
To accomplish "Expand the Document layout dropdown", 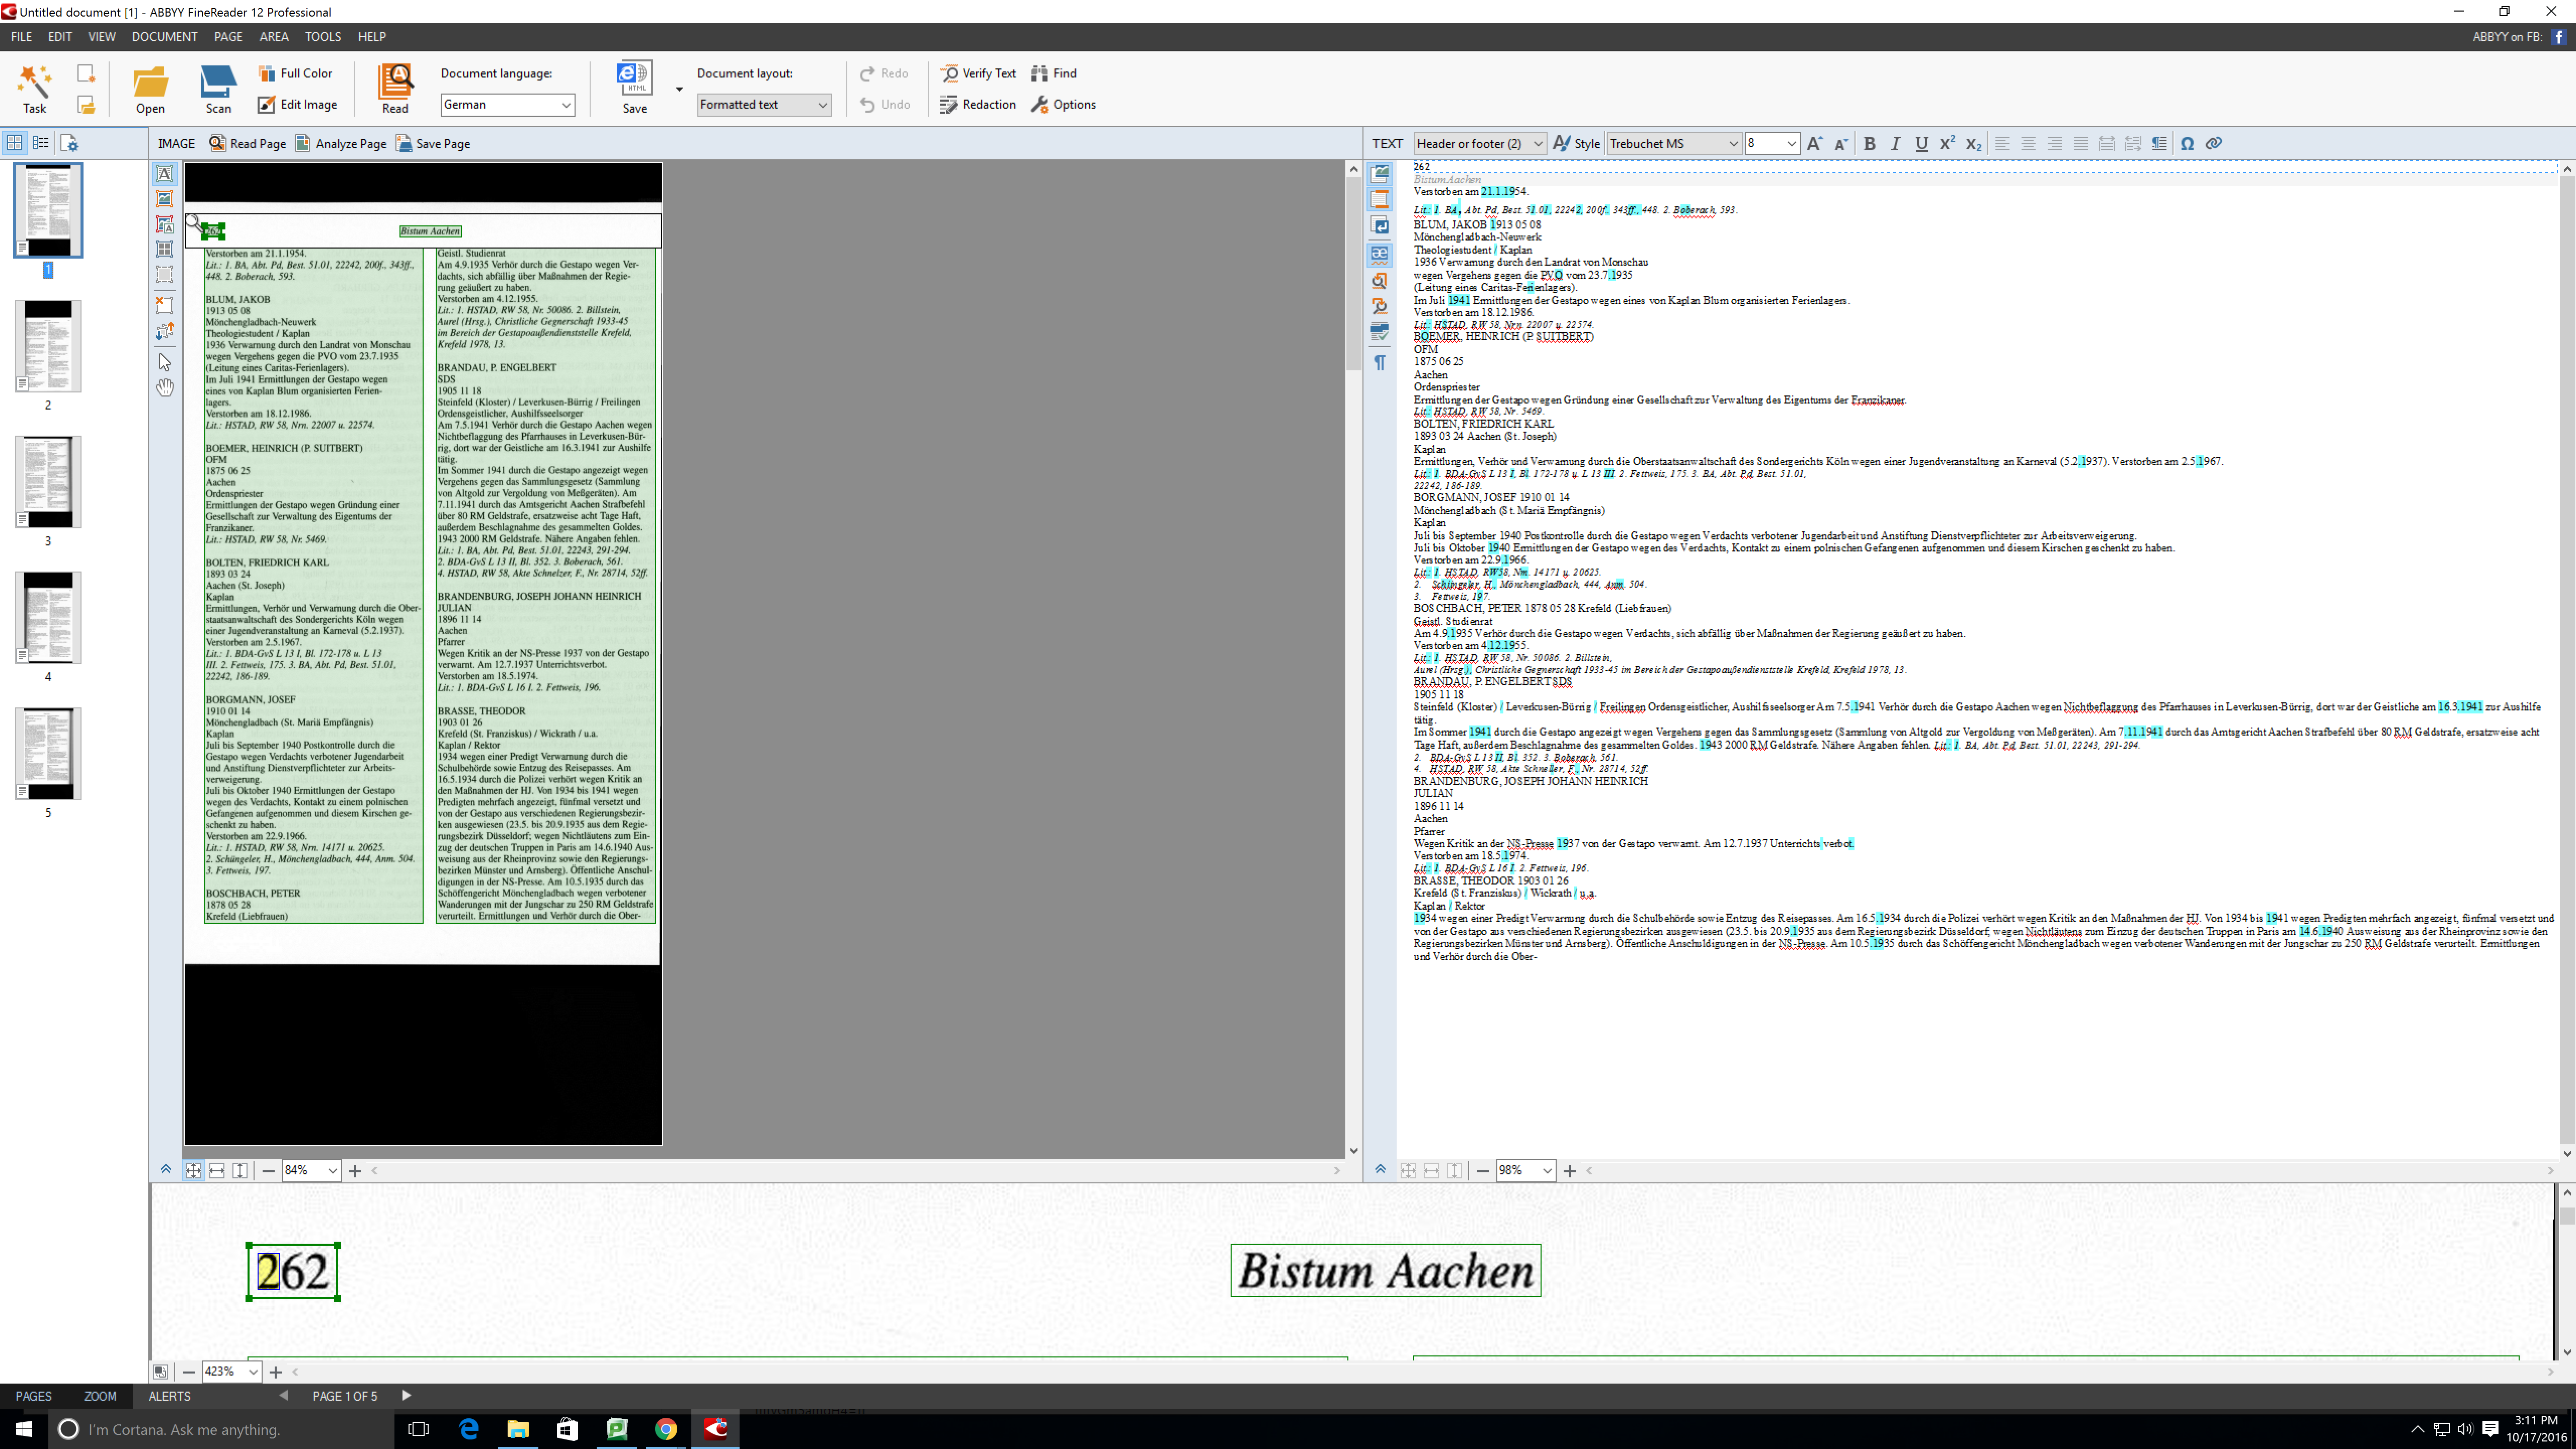I will [764, 104].
